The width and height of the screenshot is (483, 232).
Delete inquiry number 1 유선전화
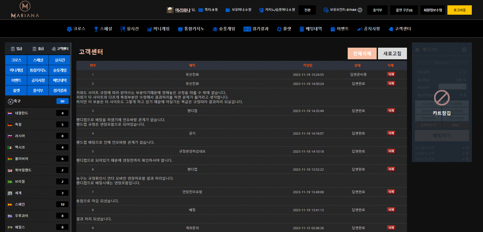[391, 74]
